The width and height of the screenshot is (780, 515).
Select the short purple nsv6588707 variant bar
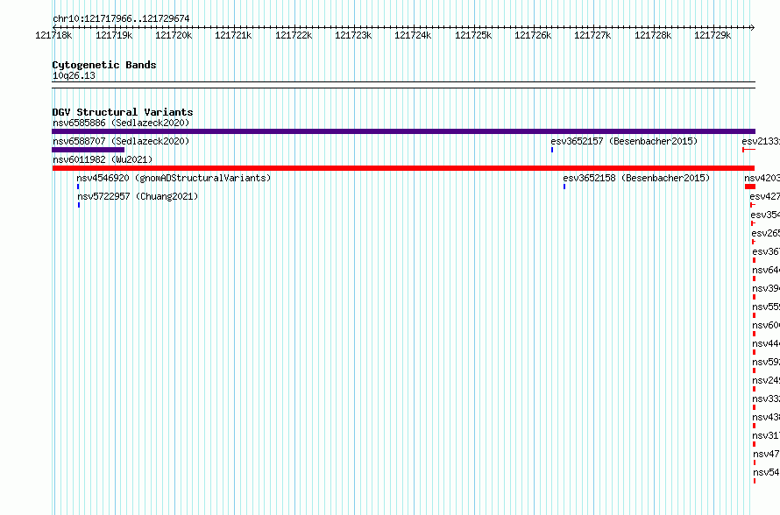click(88, 150)
